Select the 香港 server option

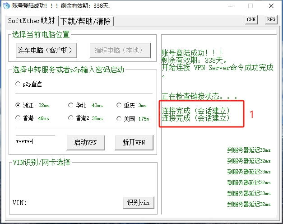pyautogui.click(x=18, y=118)
